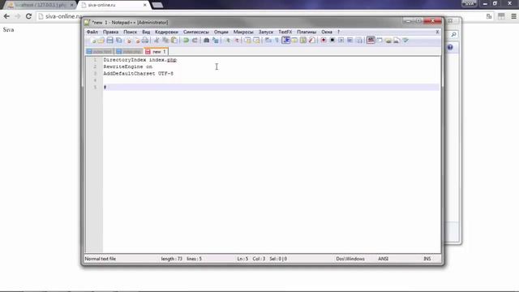Redo the edit with toolbar arrow

(195, 41)
